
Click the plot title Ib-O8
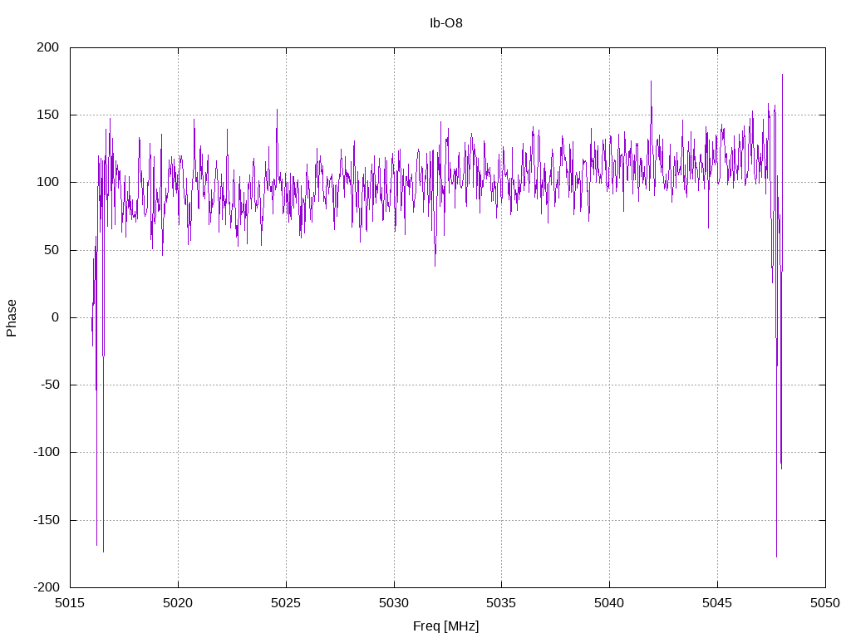(x=445, y=22)
